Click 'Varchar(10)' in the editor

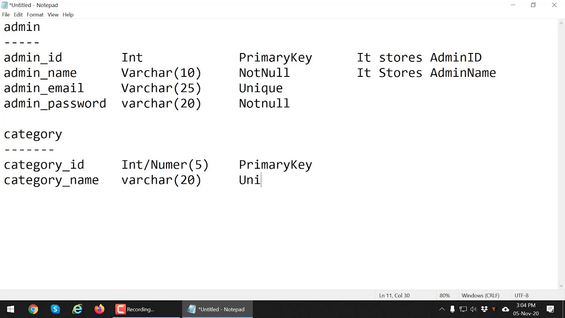click(161, 73)
